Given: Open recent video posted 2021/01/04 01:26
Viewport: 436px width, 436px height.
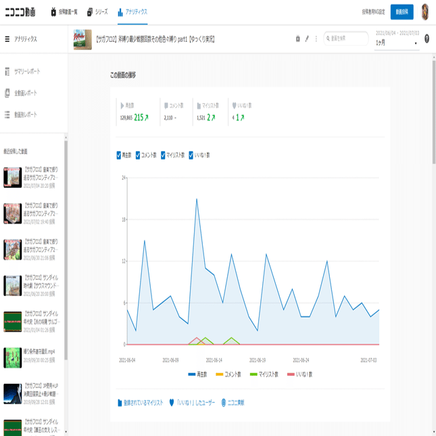Looking at the screenshot, I should pyautogui.click(x=31, y=322).
